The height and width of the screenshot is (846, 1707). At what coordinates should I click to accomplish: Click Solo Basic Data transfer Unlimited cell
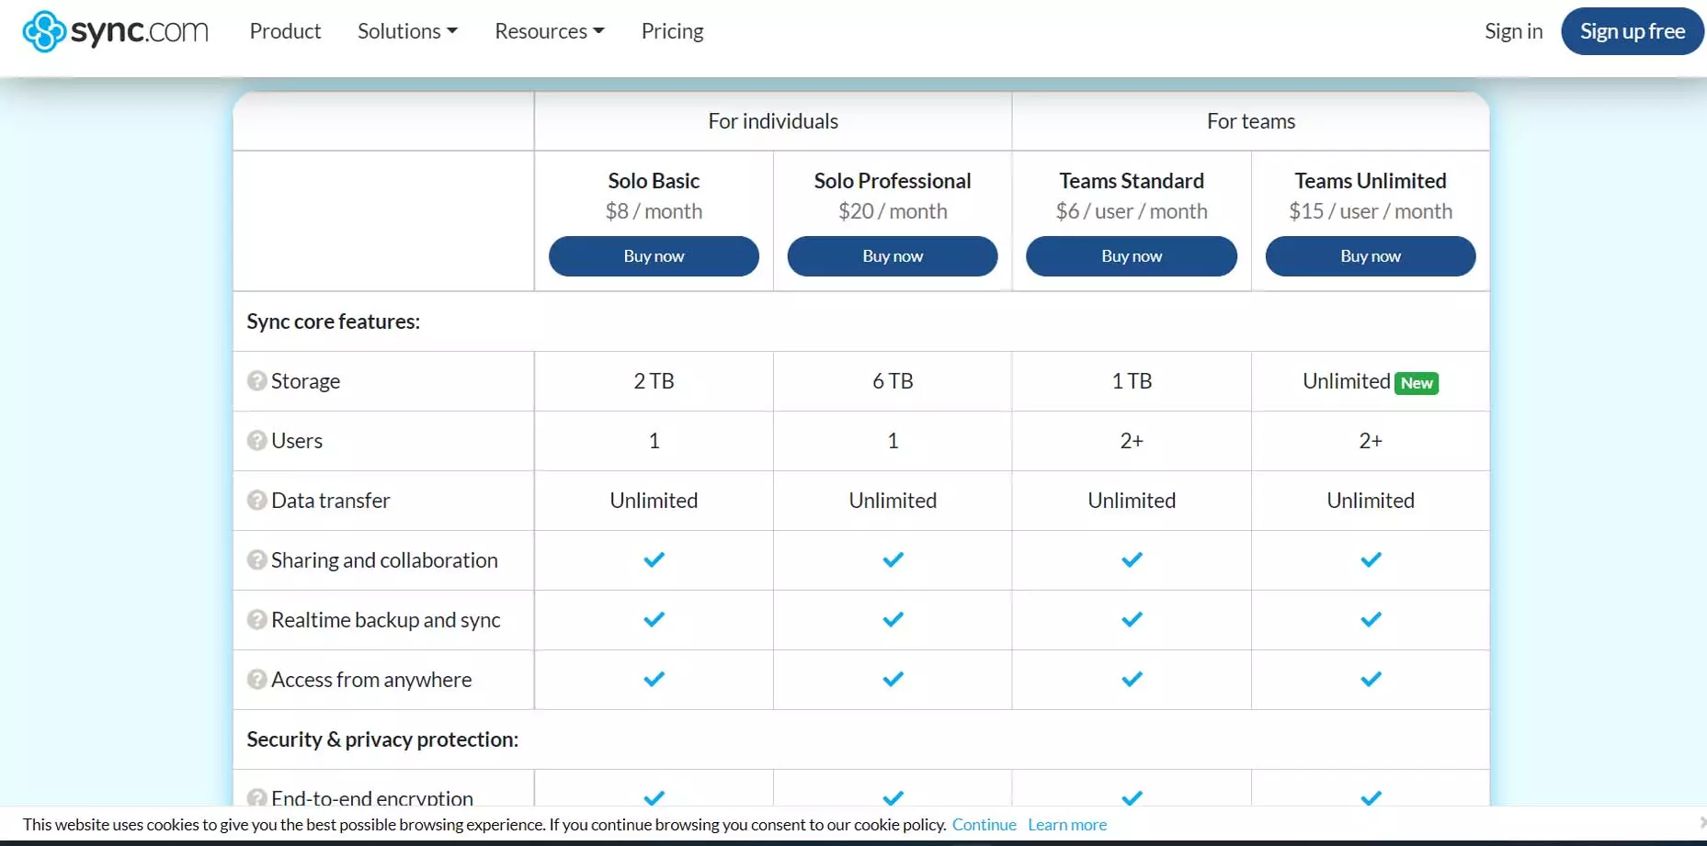(654, 501)
